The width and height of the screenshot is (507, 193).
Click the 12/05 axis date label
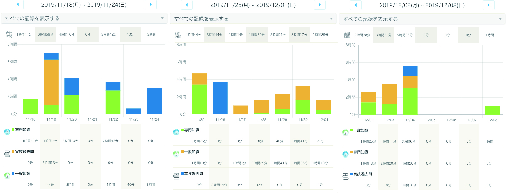pos(430,120)
